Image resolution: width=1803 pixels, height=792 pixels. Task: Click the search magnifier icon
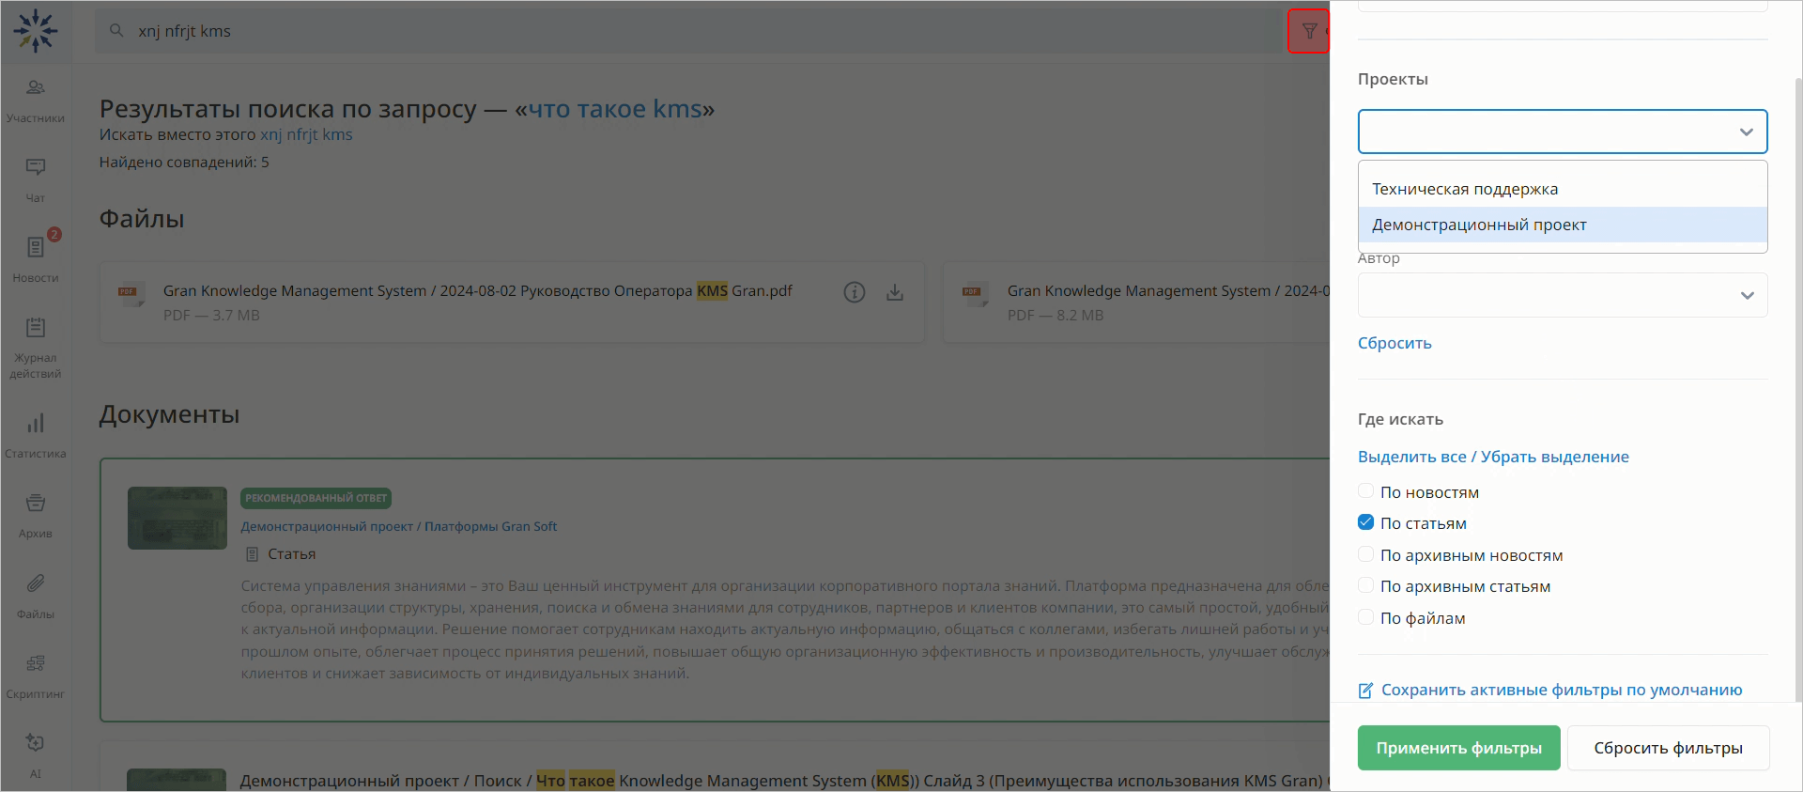[x=116, y=31]
